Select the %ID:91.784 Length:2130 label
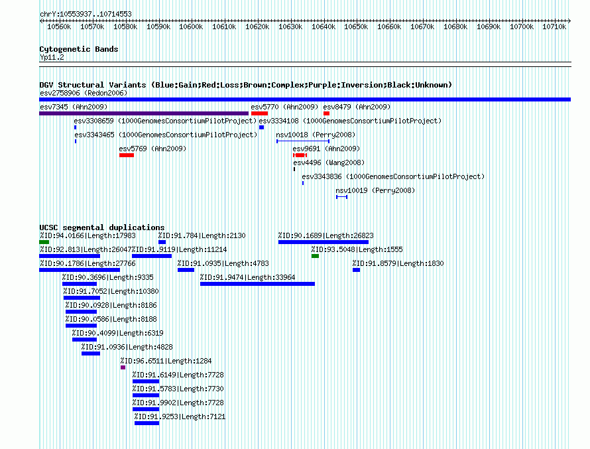 point(202,235)
